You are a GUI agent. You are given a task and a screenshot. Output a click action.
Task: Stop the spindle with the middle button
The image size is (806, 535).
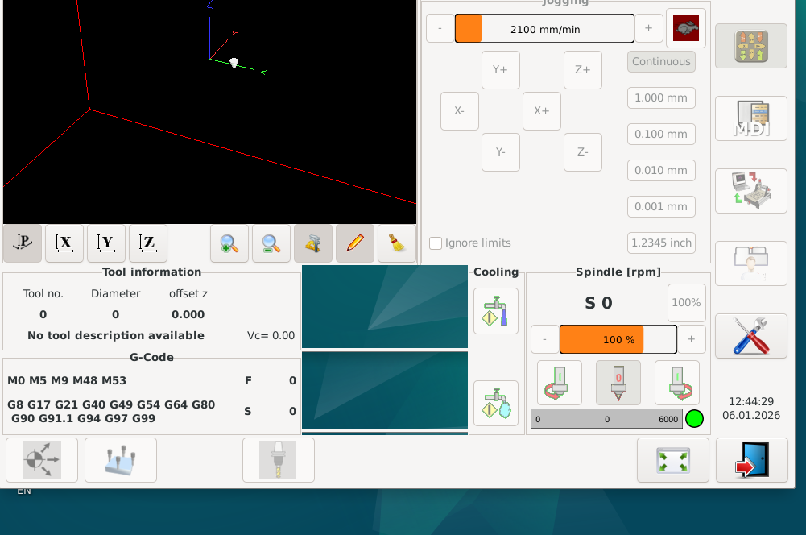(618, 382)
